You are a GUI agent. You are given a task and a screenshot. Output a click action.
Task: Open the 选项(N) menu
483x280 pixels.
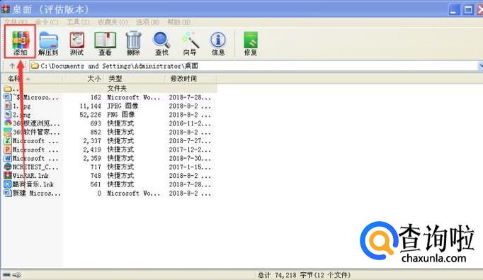click(147, 22)
